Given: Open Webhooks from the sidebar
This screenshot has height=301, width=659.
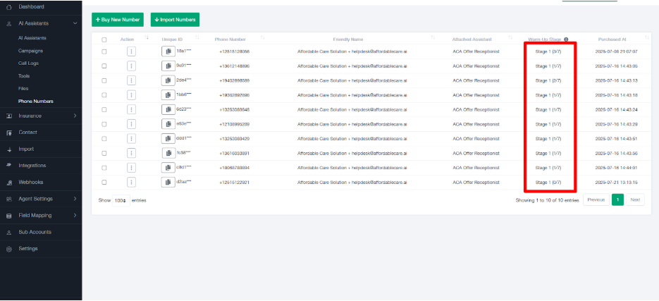Looking at the screenshot, I should [x=31, y=182].
